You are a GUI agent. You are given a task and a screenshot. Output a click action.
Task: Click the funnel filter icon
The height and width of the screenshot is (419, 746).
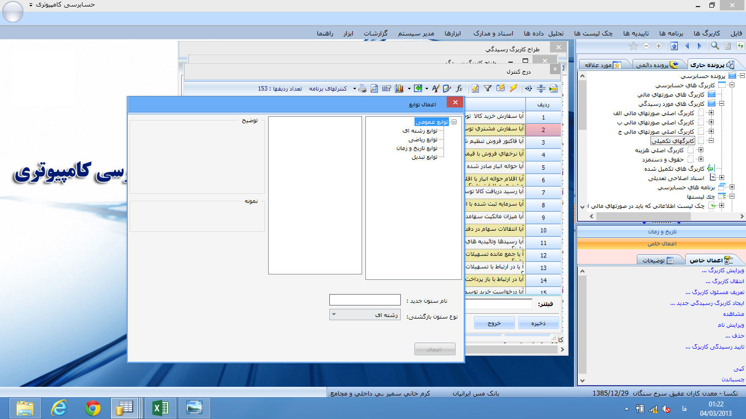click(488, 88)
